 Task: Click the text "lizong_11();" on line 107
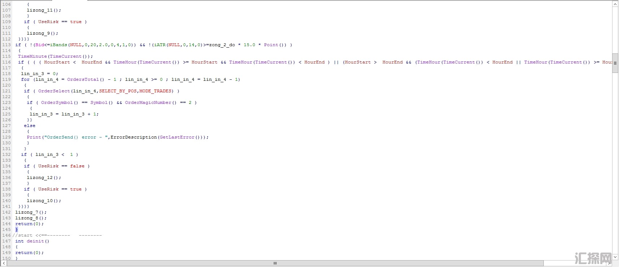[44, 10]
